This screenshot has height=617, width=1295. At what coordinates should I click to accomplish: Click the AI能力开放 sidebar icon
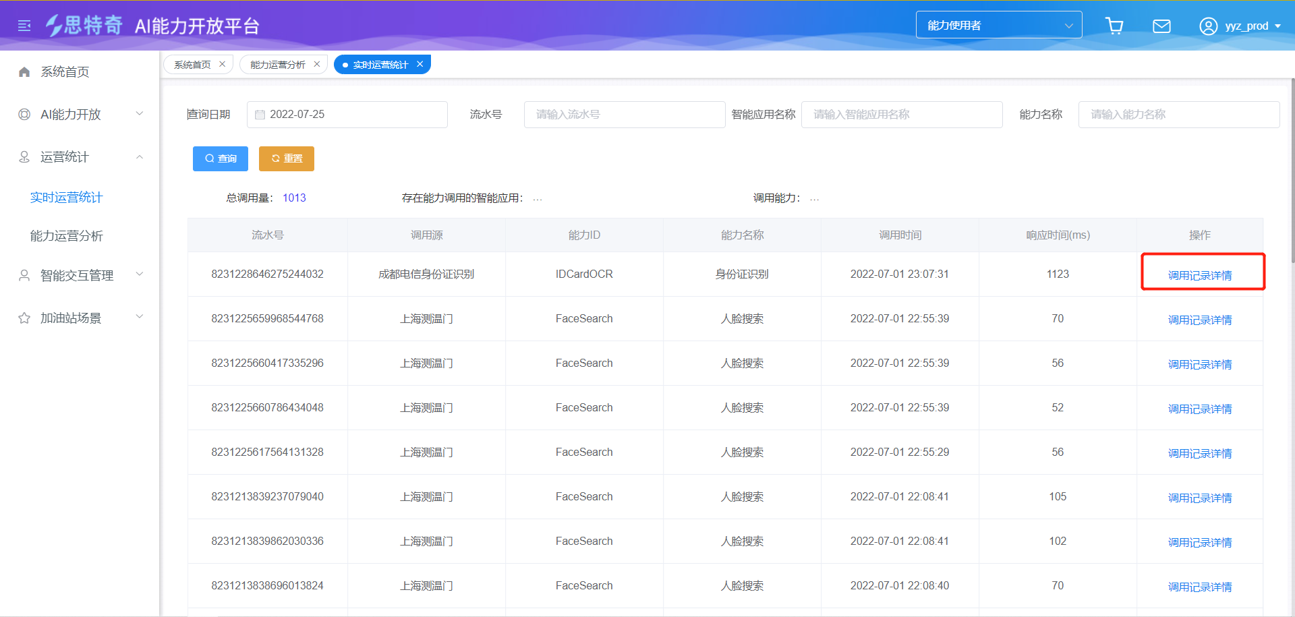pos(24,114)
